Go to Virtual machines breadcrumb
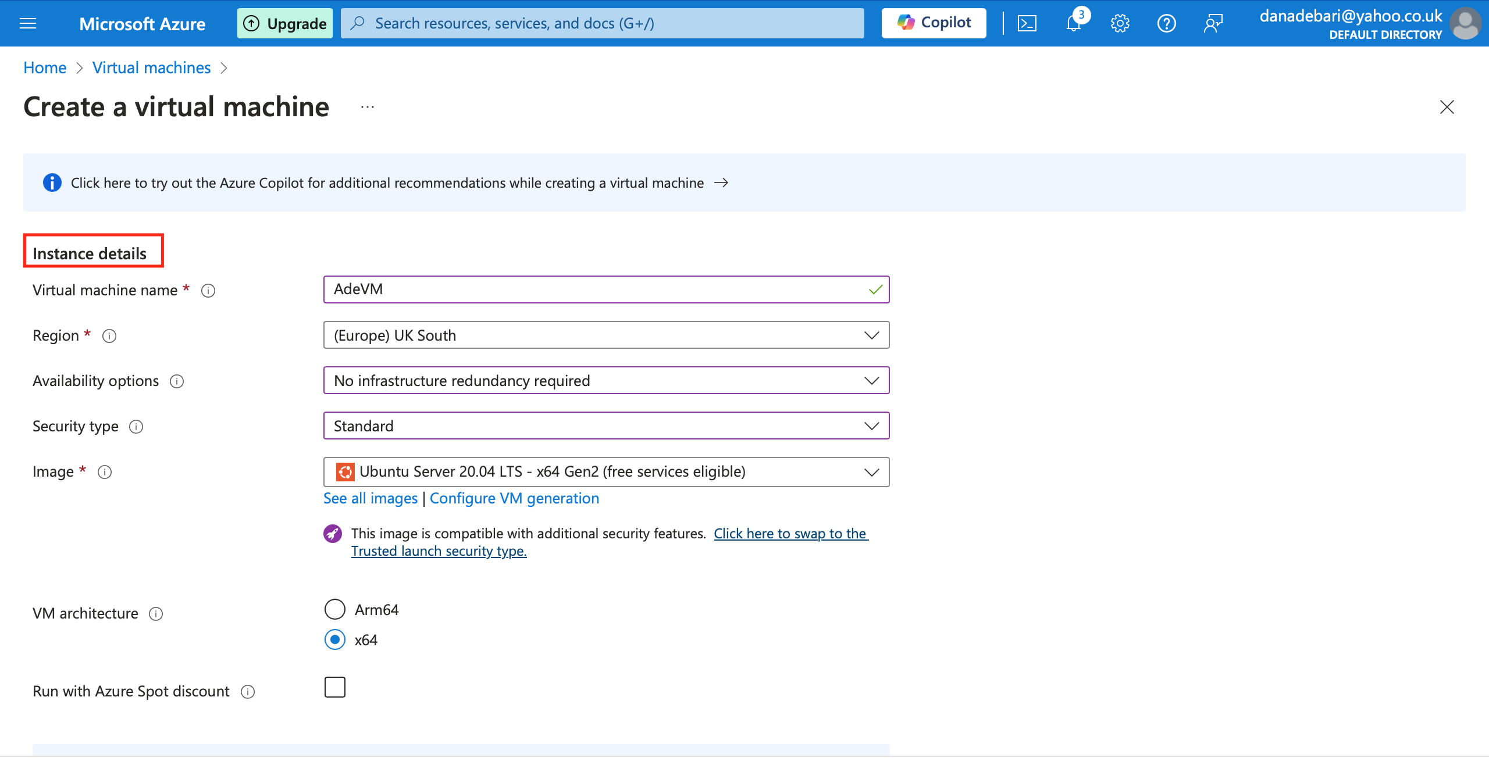 pos(151,68)
